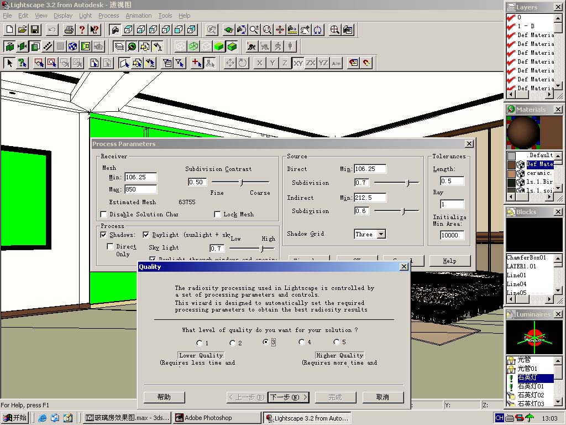Toggle the Shadows checkbox
566x425 pixels.
pos(103,235)
